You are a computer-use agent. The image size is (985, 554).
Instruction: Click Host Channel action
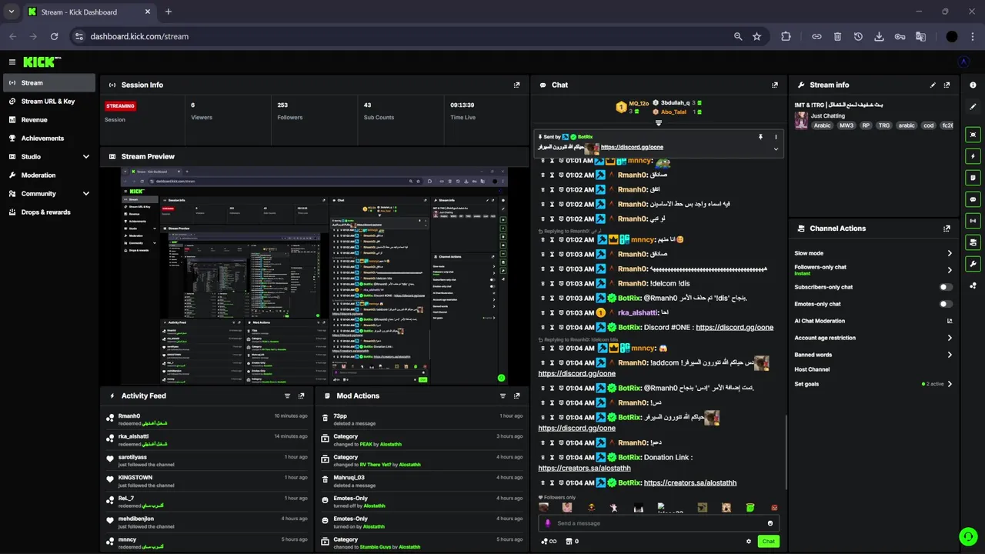[812, 369]
